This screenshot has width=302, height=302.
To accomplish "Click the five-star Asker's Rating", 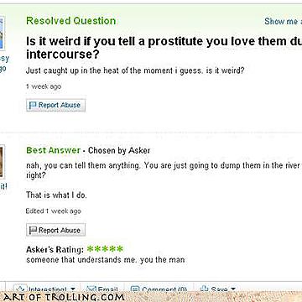I will pyautogui.click(x=105, y=248).
